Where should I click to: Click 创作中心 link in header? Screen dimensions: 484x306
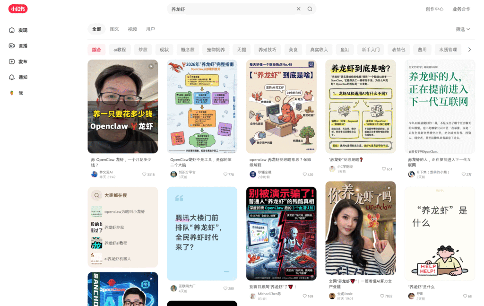(x=434, y=9)
